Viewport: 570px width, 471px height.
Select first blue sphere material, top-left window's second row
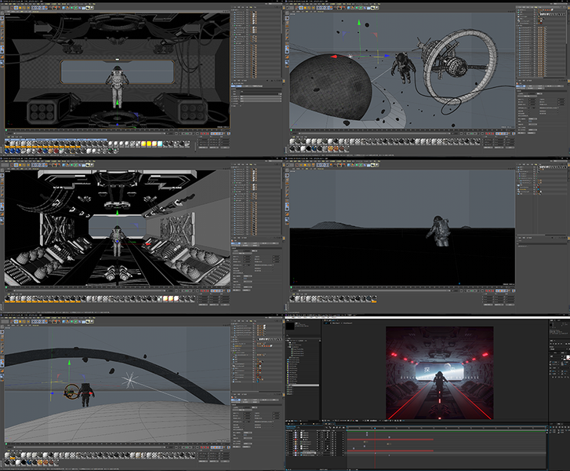point(7,150)
